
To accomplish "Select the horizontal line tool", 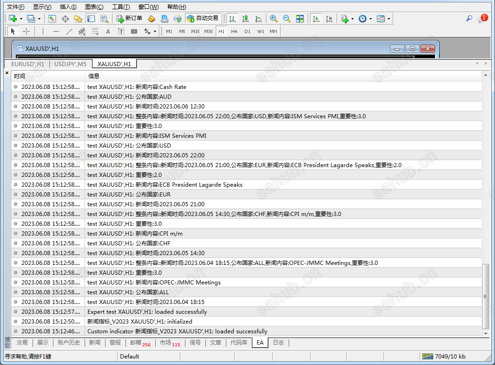I will [x=56, y=31].
